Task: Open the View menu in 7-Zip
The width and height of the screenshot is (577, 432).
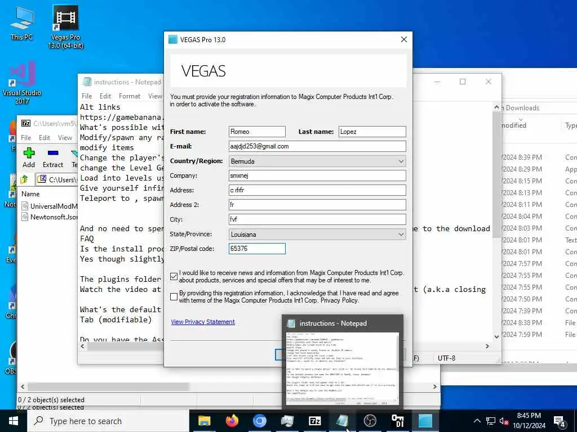Action: pos(65,138)
